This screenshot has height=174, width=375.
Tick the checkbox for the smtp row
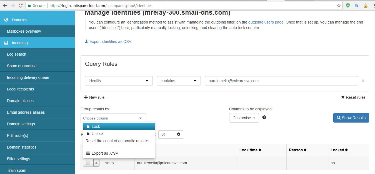click(88, 163)
